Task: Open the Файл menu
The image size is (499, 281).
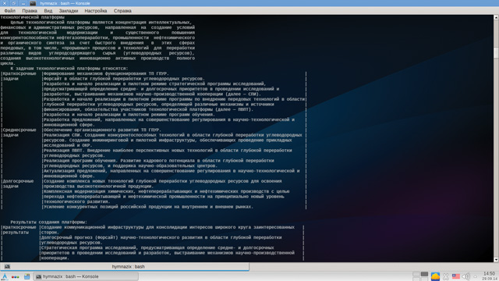Action: [x=10, y=11]
